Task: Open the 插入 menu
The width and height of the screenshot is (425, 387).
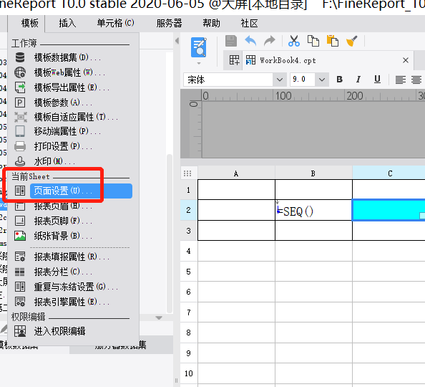Action: 67,24
